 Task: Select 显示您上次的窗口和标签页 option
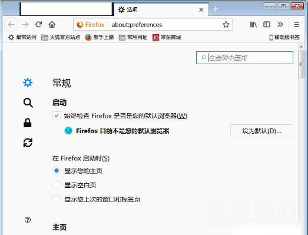[57, 199]
